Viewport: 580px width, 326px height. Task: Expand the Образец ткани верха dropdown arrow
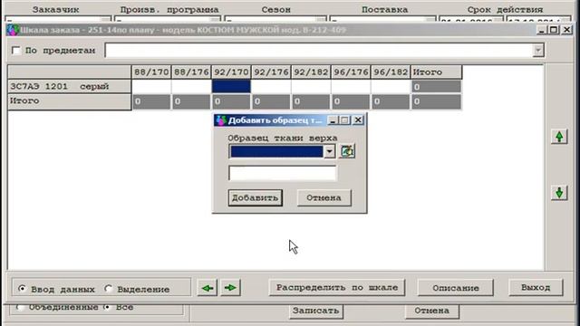329,151
